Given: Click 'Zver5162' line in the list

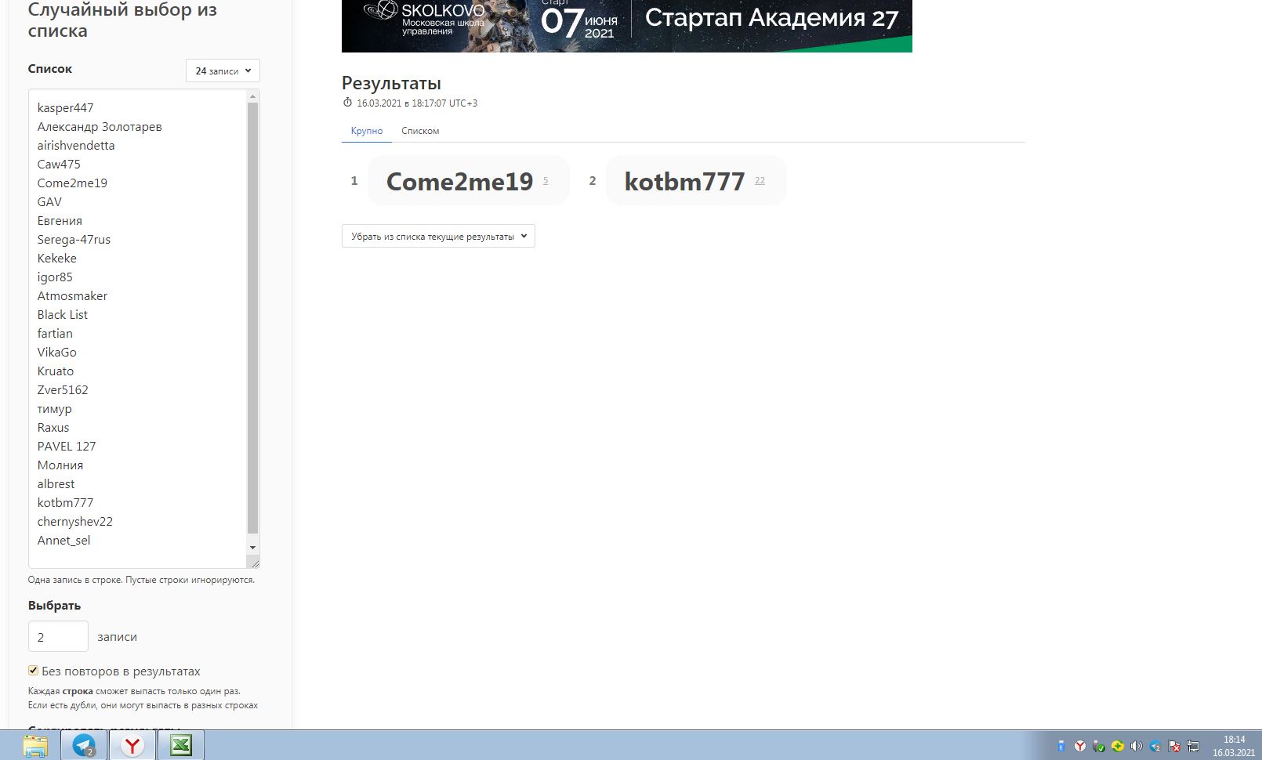Looking at the screenshot, I should click(63, 390).
